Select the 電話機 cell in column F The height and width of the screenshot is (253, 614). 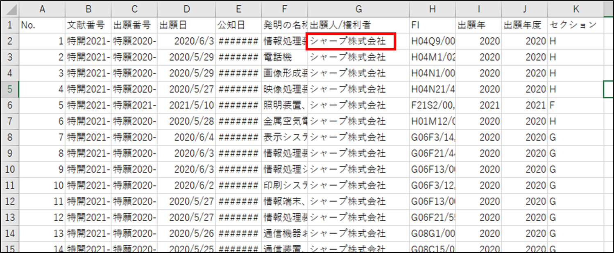pyautogui.click(x=285, y=57)
